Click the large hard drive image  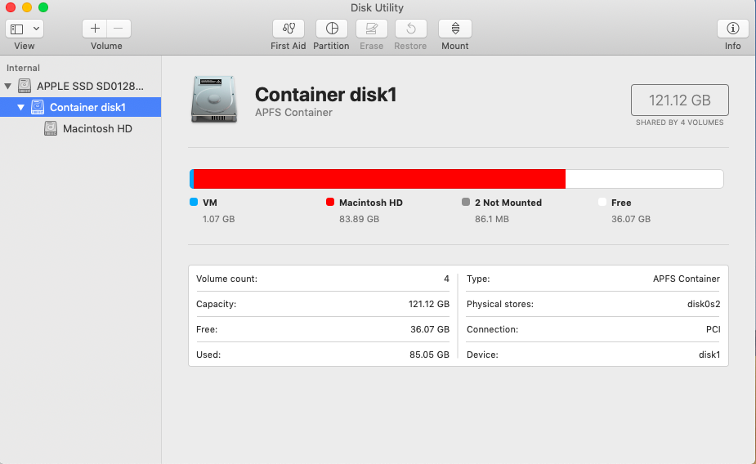point(214,100)
